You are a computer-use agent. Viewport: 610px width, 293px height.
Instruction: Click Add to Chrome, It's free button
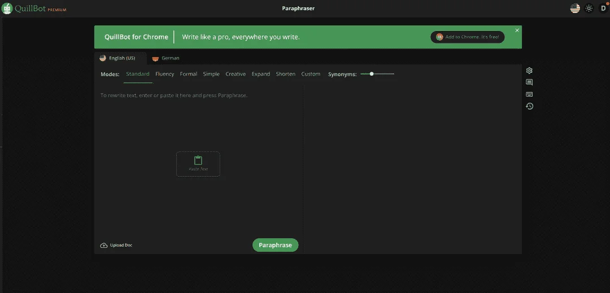[467, 37]
